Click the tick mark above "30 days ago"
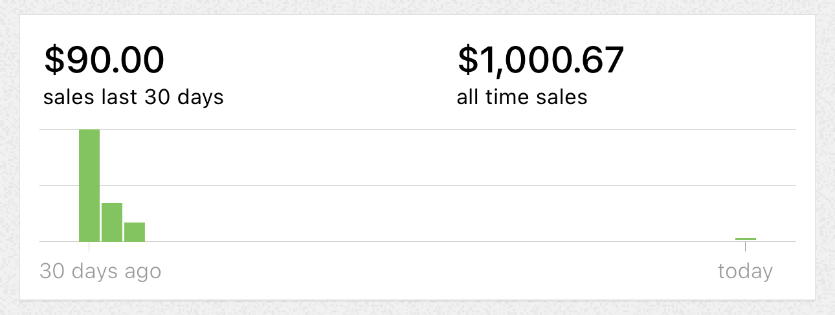 [x=89, y=246]
